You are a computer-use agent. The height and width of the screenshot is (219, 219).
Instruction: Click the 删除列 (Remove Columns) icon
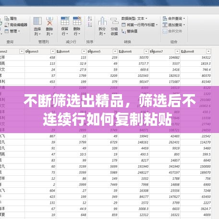[49, 26]
